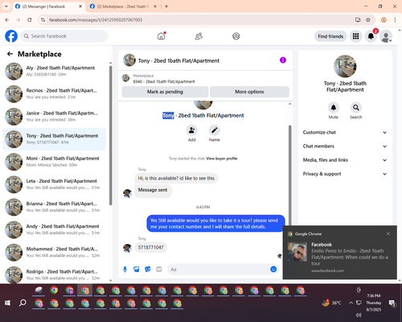The height and width of the screenshot is (322, 402).
Task: Open View buyer profile link
Action: (222, 159)
